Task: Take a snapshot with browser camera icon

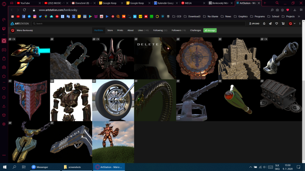Action: pyautogui.click(x=277, y=10)
